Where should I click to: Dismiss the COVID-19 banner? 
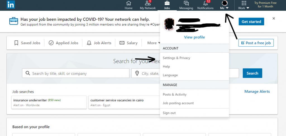(x=274, y=18)
